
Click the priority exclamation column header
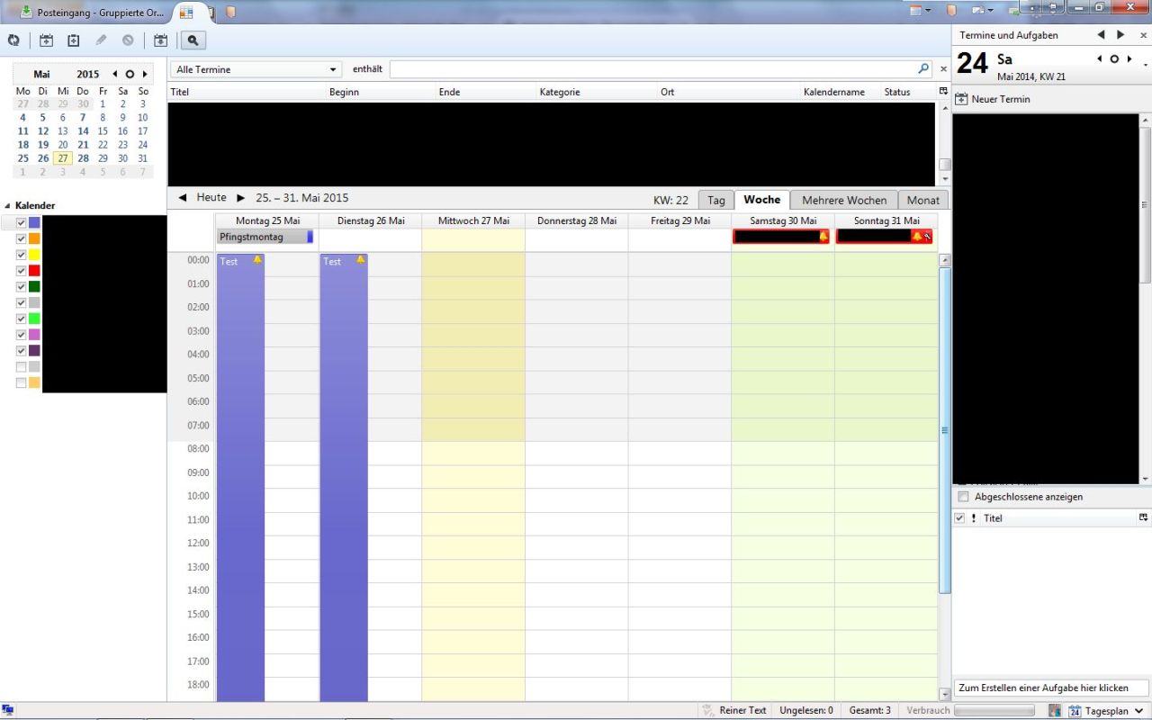[x=973, y=518]
